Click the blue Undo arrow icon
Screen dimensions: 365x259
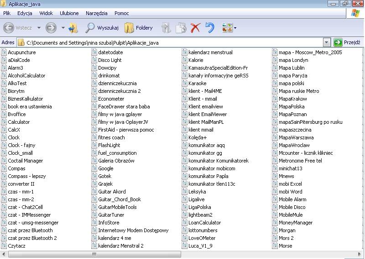(210, 28)
